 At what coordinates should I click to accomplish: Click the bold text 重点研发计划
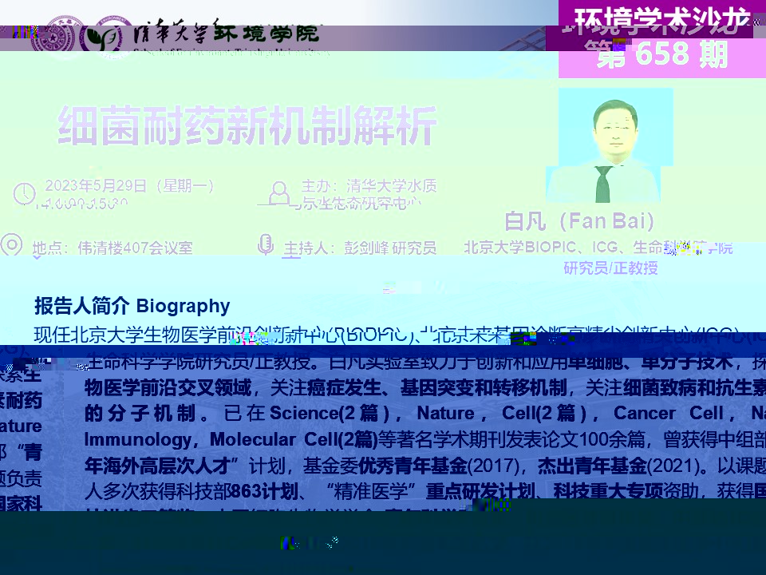(480, 491)
